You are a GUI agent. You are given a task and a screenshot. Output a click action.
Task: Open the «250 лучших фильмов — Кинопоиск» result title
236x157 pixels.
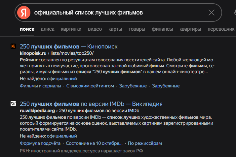click(x=69, y=47)
